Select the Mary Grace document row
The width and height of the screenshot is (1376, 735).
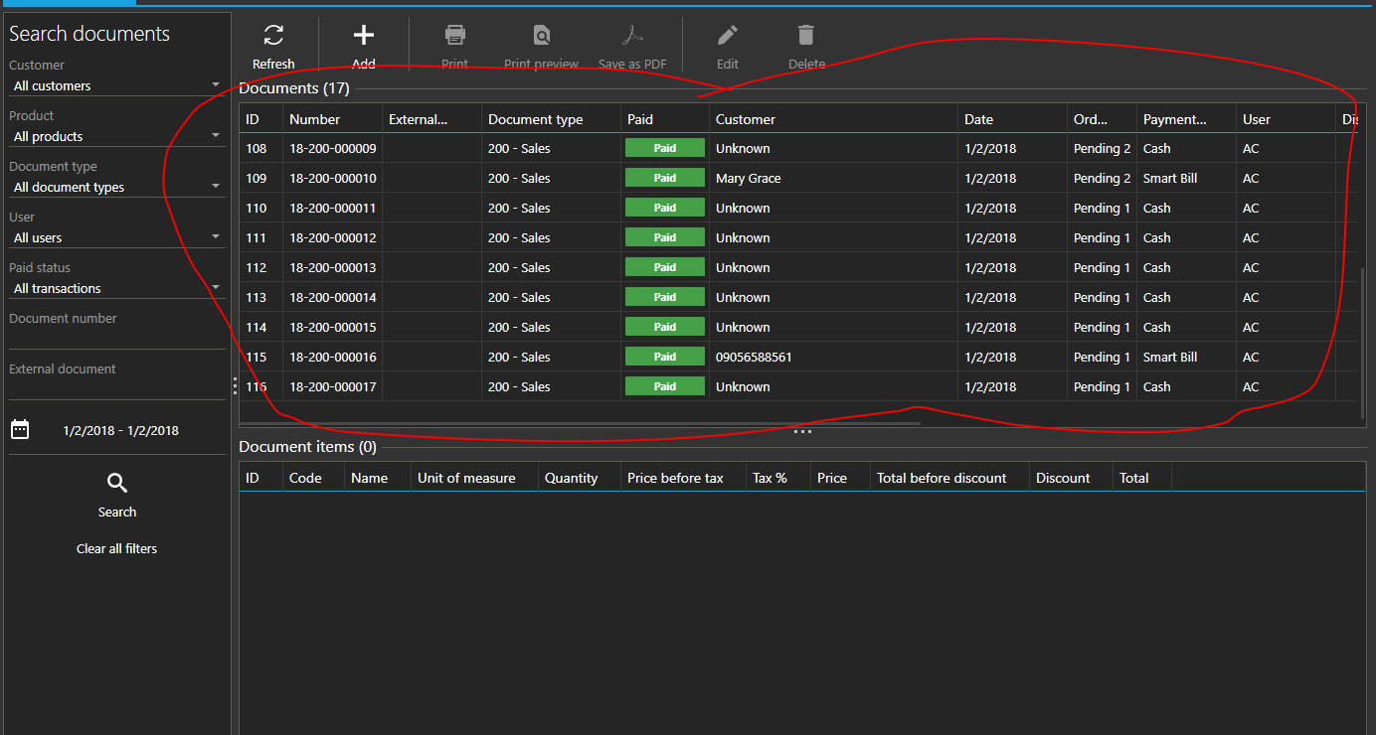748,179
